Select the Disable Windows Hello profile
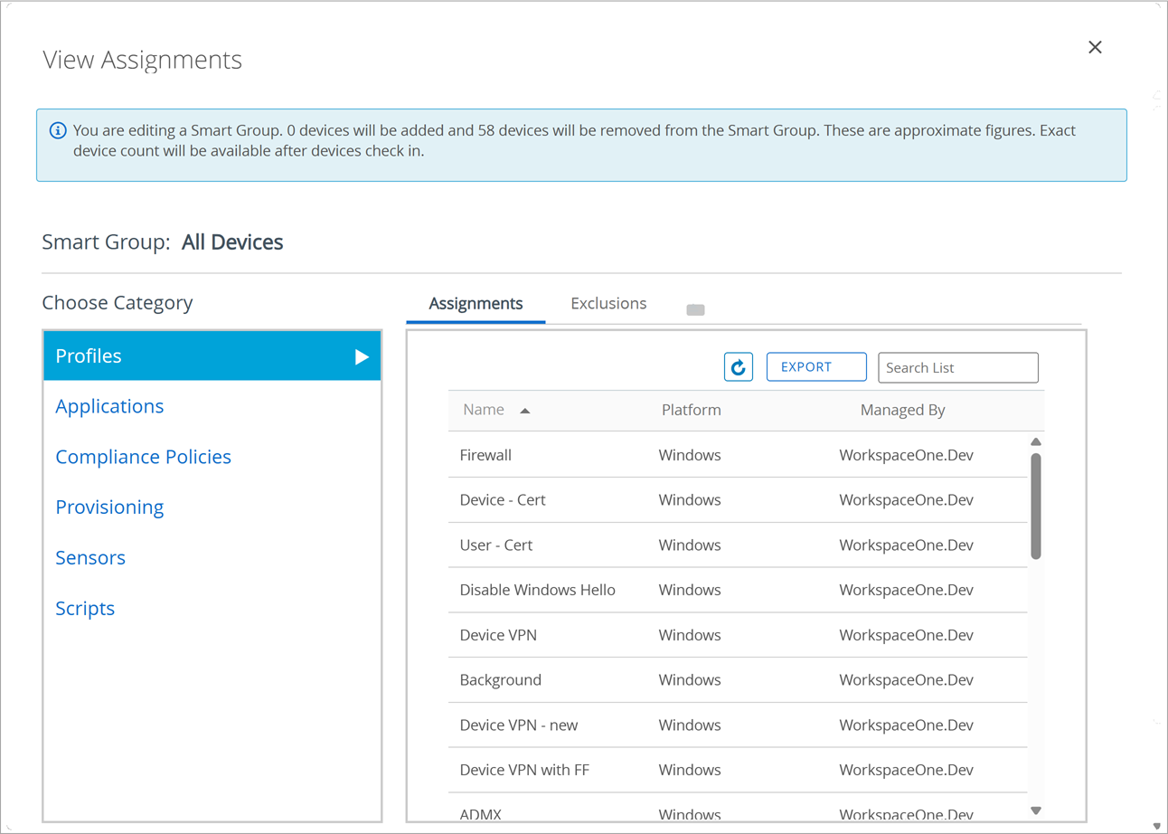Image resolution: width=1168 pixels, height=834 pixels. click(x=538, y=590)
